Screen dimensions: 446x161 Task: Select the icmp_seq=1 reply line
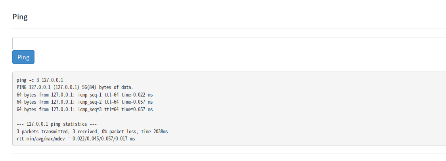coord(85,95)
